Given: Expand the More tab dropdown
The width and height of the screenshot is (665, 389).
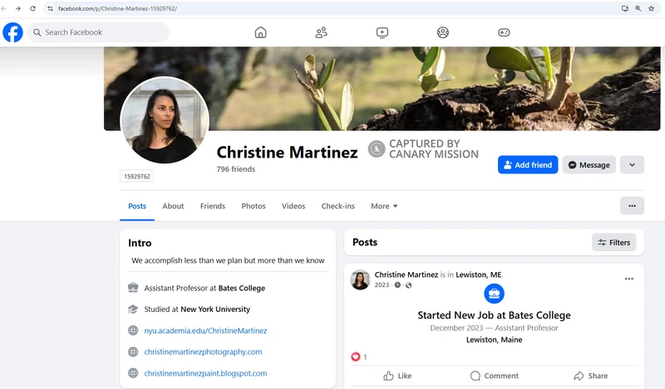Looking at the screenshot, I should click(x=384, y=207).
